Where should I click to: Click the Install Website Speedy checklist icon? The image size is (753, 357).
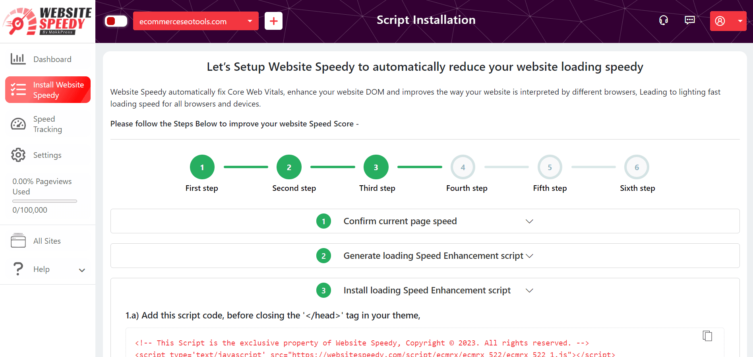pos(18,89)
